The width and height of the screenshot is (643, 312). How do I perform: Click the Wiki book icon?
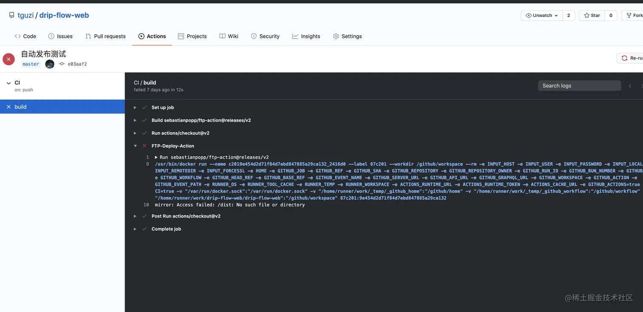click(222, 36)
